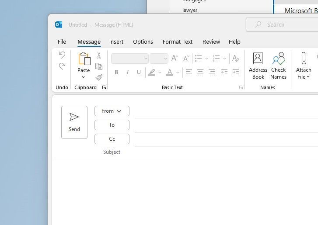This screenshot has width=318, height=225.
Task: Decrease font size with the shrink-font icon
Action: point(186,59)
